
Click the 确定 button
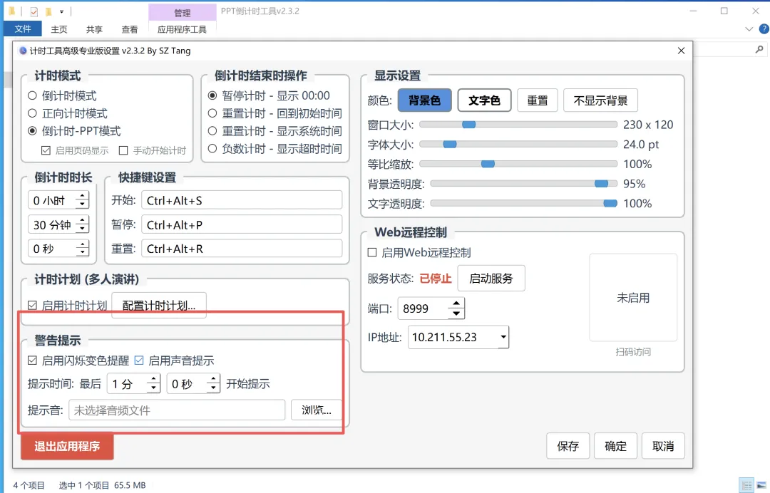pyautogui.click(x=615, y=446)
